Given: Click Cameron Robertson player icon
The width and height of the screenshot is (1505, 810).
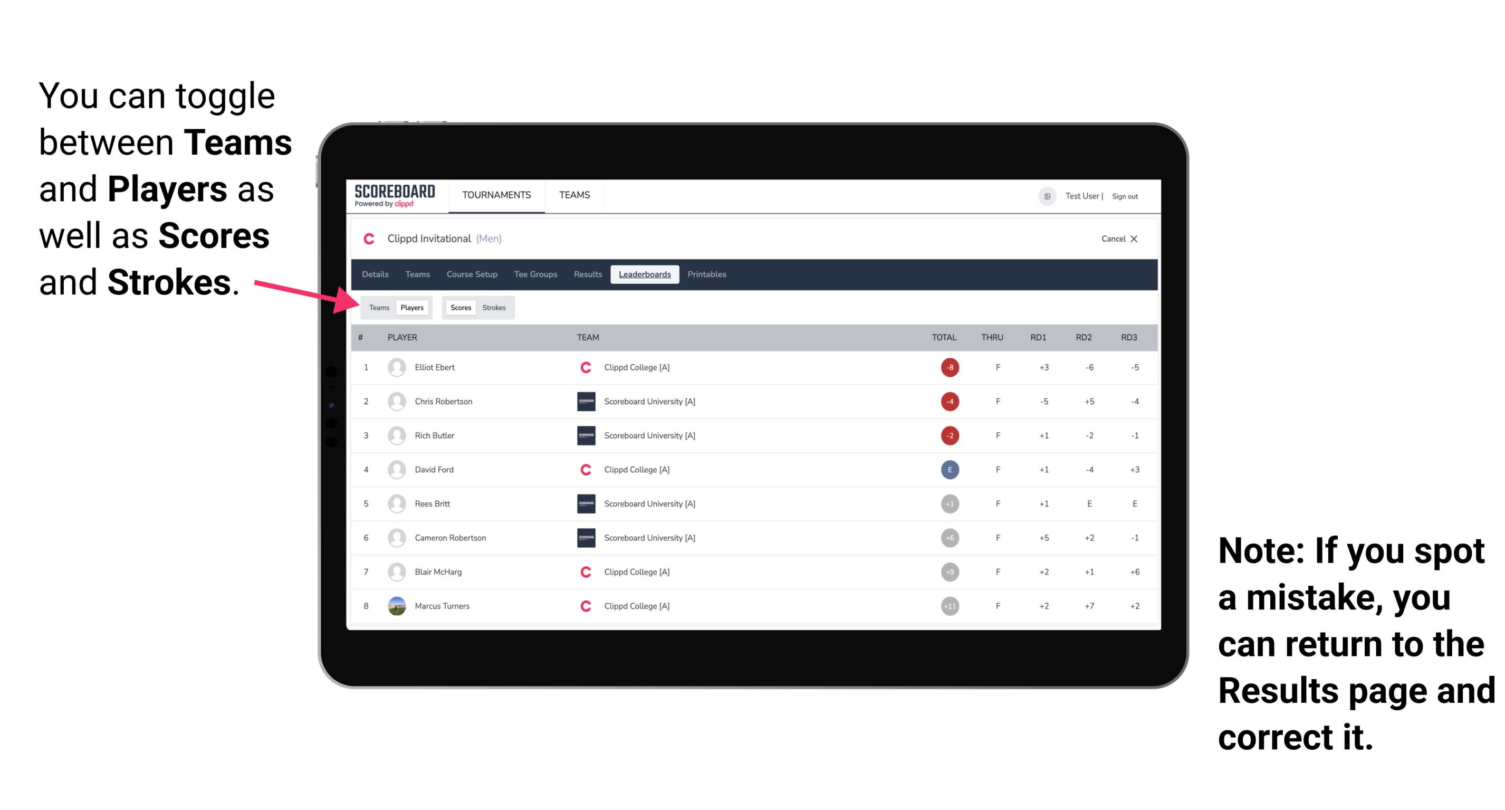Looking at the screenshot, I should point(397,538).
